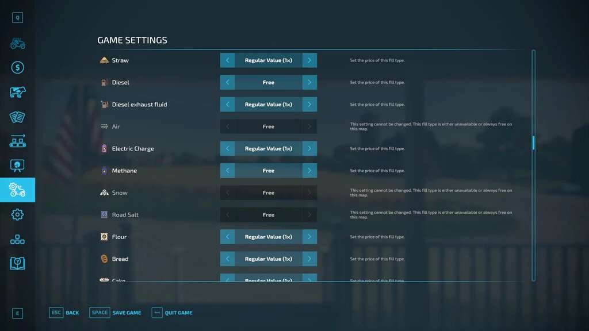Image resolution: width=589 pixels, height=331 pixels.
Task: Click left arrow for Diesel price
Action: click(227, 82)
